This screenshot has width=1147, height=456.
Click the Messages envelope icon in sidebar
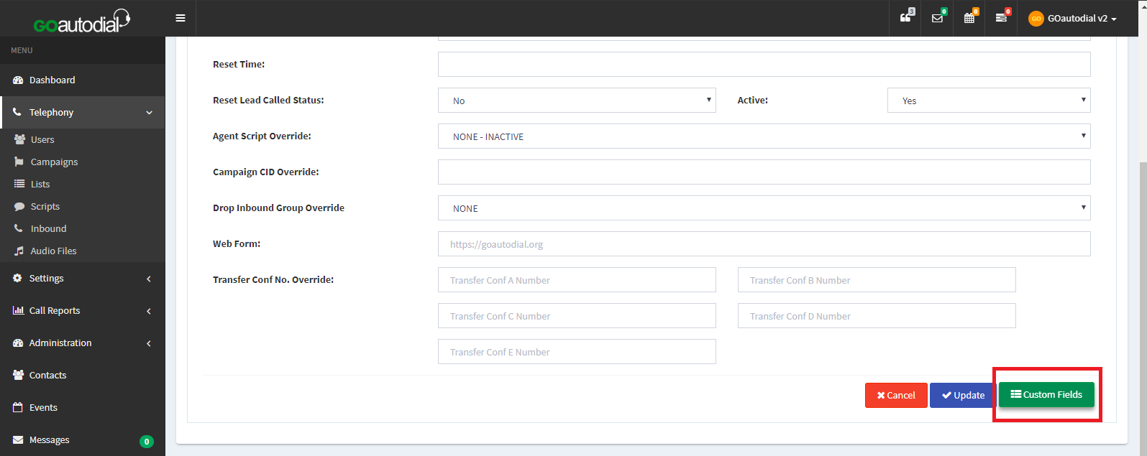(18, 439)
